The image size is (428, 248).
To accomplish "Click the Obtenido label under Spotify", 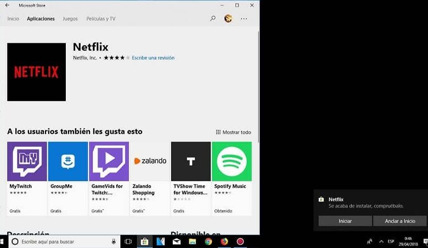I will pos(223,211).
